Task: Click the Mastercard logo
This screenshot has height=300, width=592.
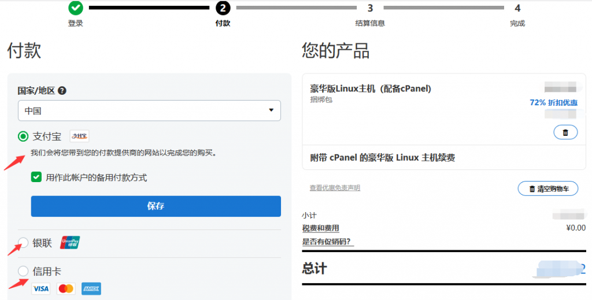Action: point(66,288)
